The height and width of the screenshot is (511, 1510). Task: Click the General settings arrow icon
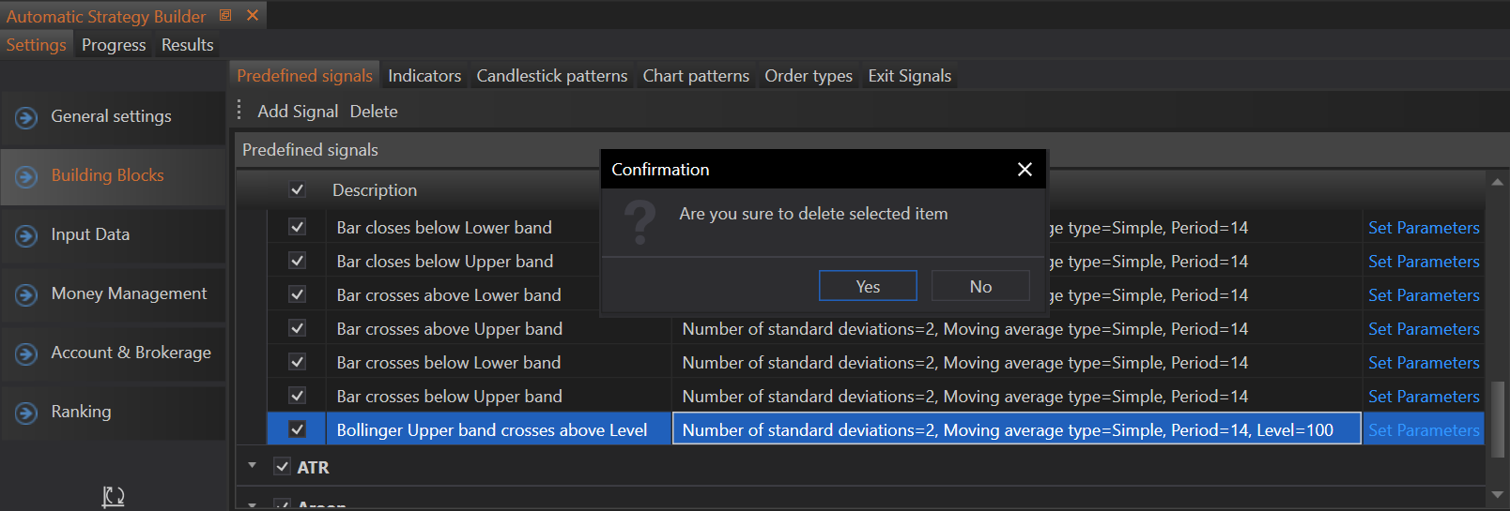pyautogui.click(x=26, y=117)
